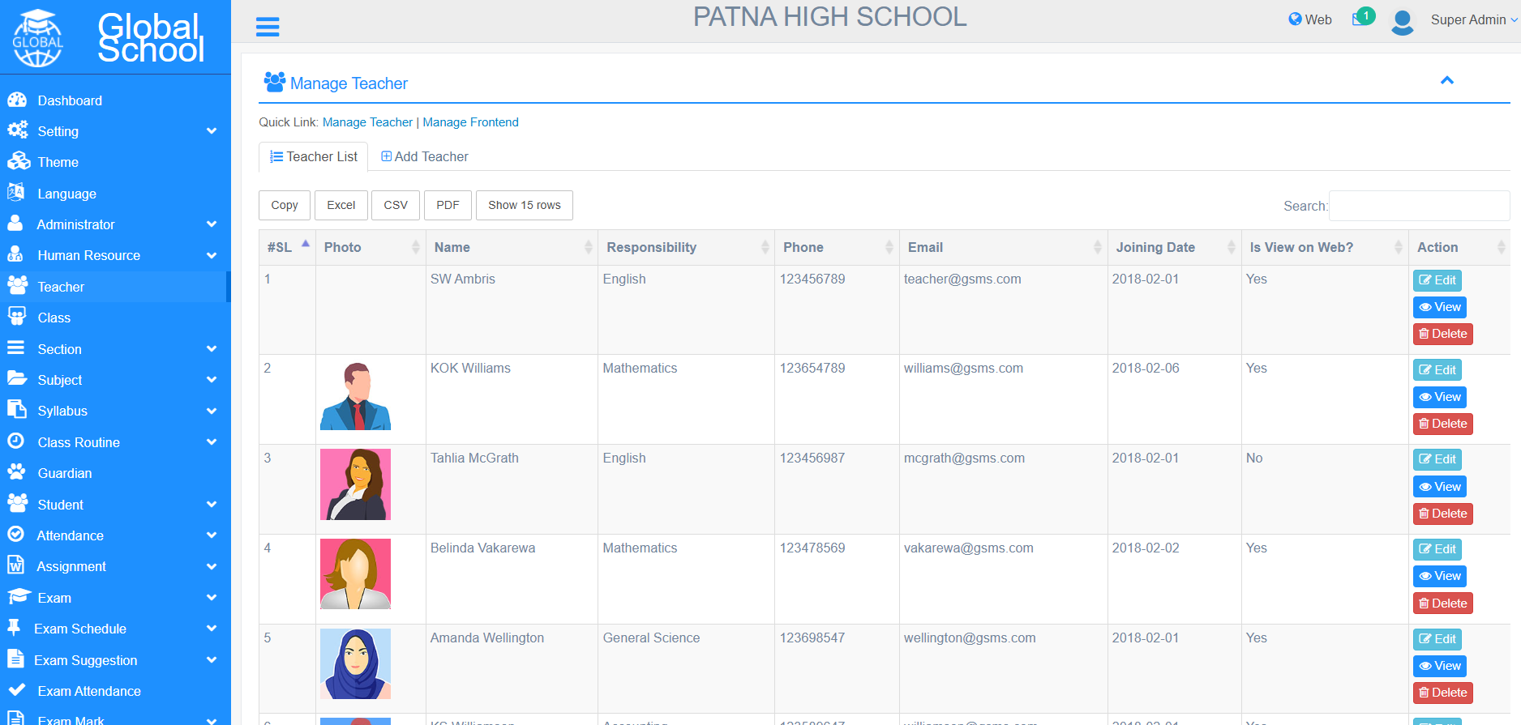Click the hamburger menu icon
This screenshot has height=725, width=1521.
[268, 27]
